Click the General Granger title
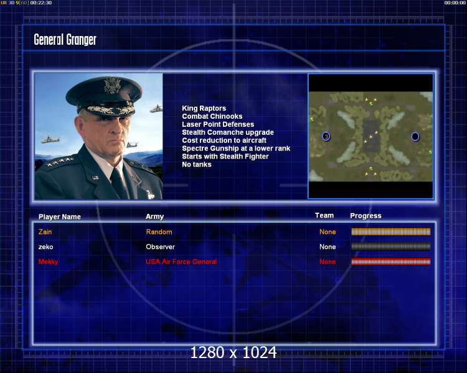 [x=65, y=40]
